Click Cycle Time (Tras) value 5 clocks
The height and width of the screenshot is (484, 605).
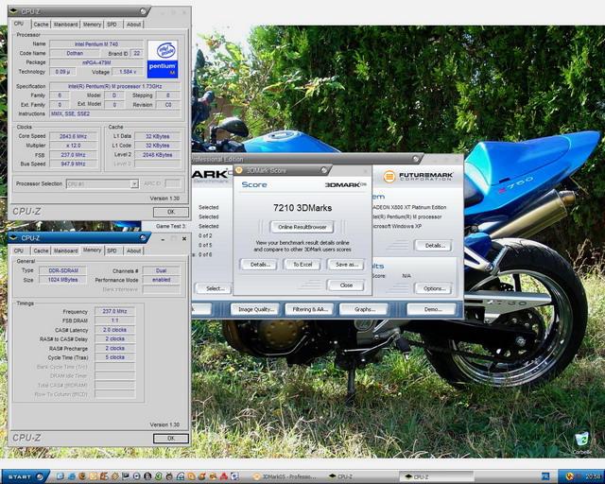115,357
